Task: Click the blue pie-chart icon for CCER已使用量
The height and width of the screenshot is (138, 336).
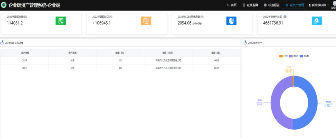Action: click(x=231, y=21)
